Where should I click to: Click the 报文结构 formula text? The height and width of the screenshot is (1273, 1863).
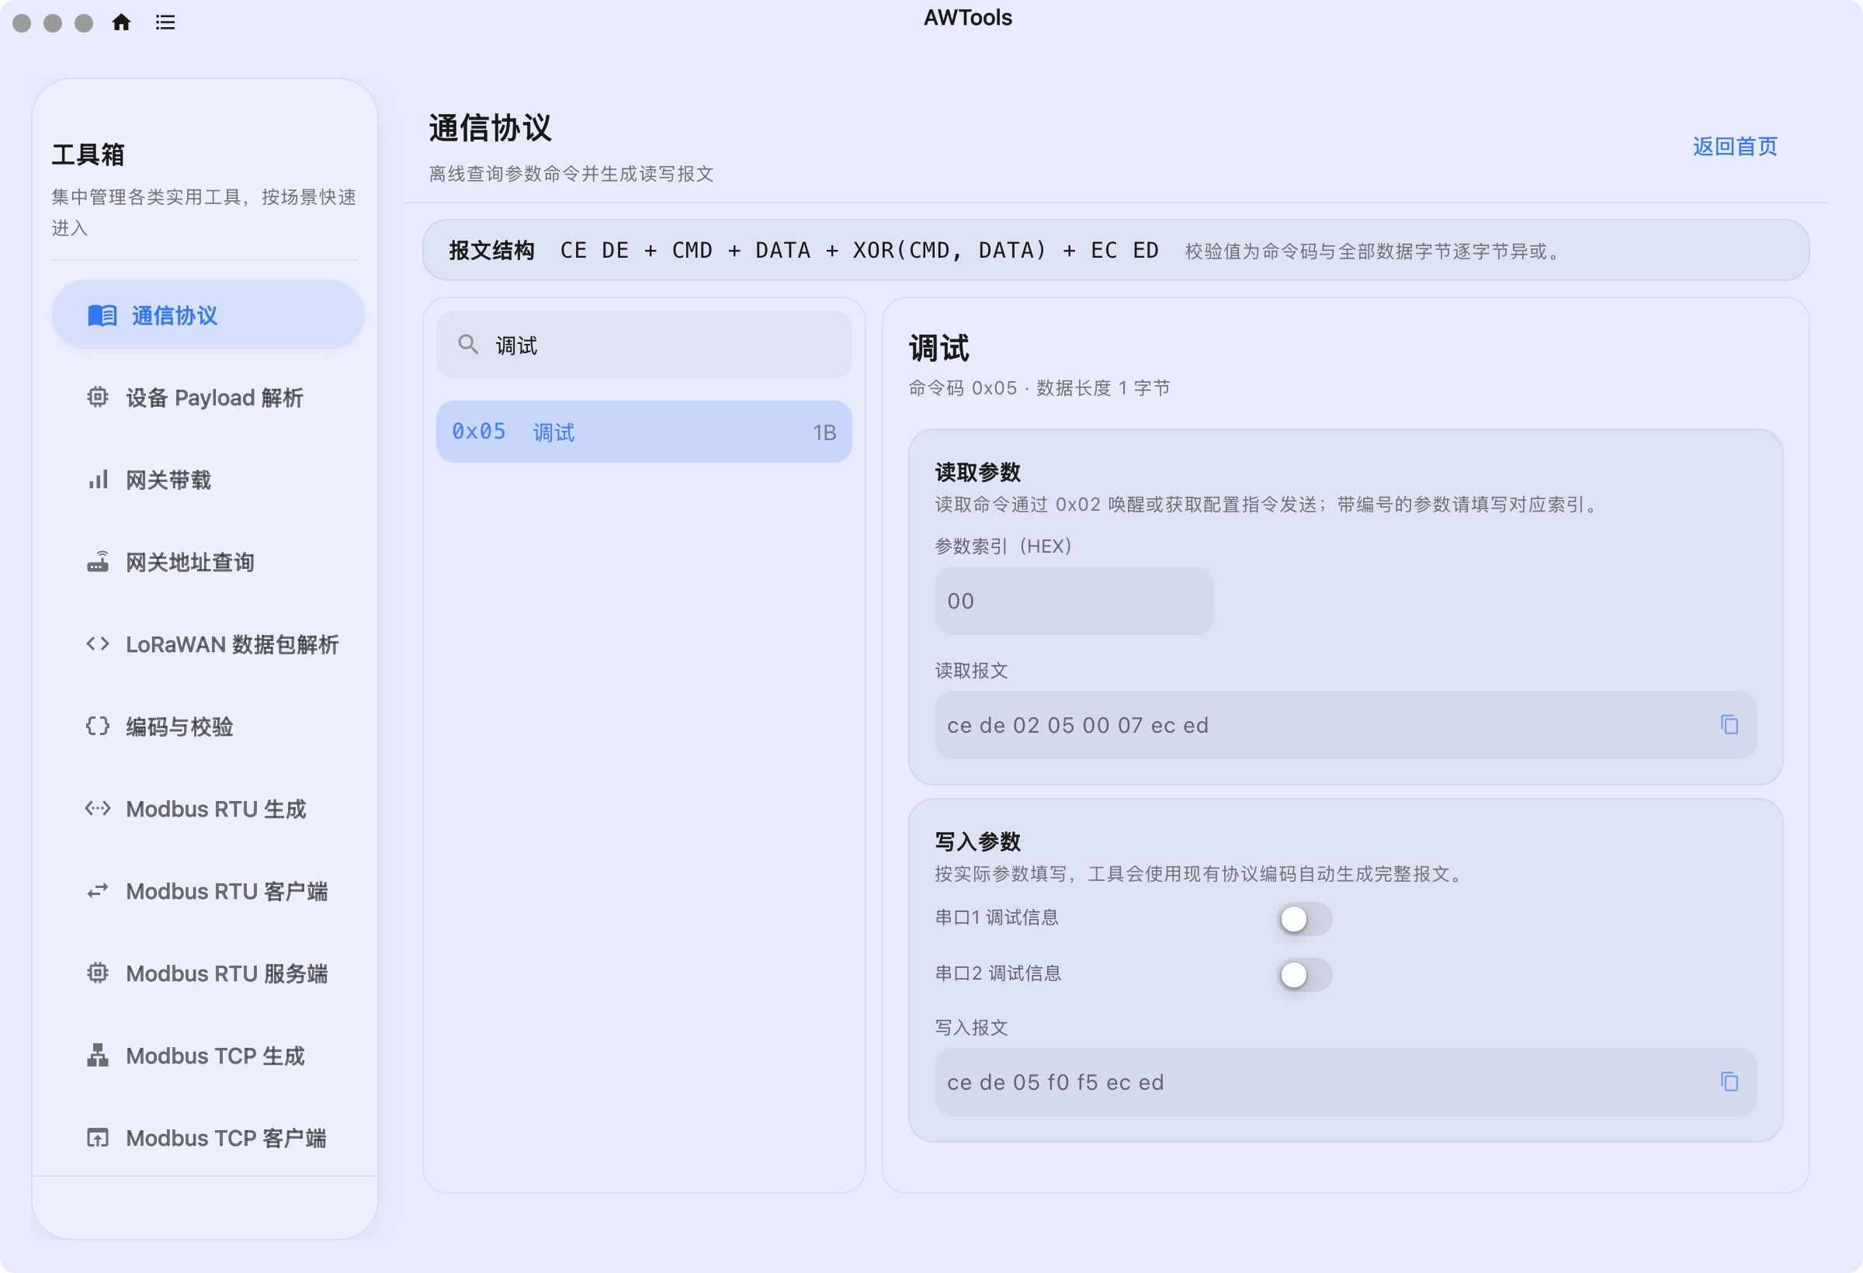(x=859, y=250)
